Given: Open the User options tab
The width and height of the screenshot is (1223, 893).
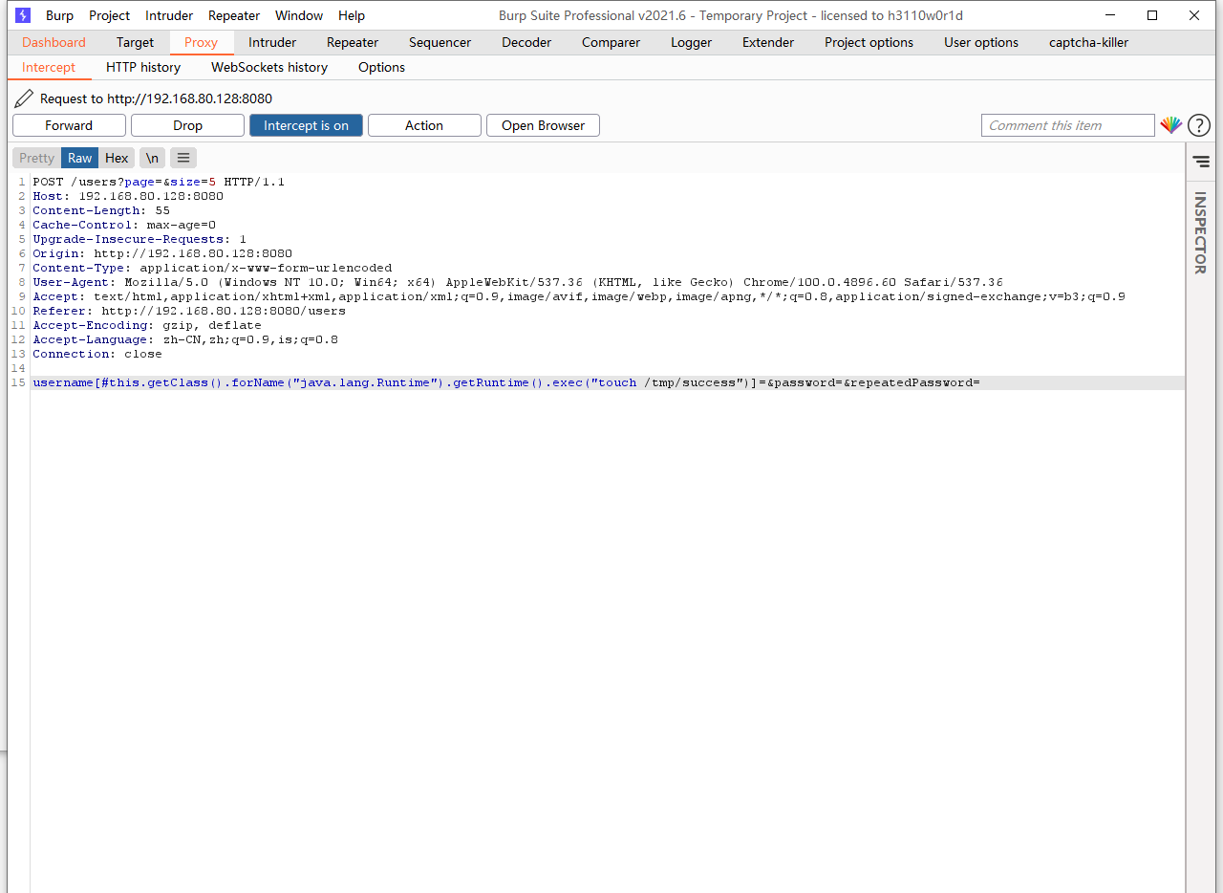Looking at the screenshot, I should click(981, 42).
